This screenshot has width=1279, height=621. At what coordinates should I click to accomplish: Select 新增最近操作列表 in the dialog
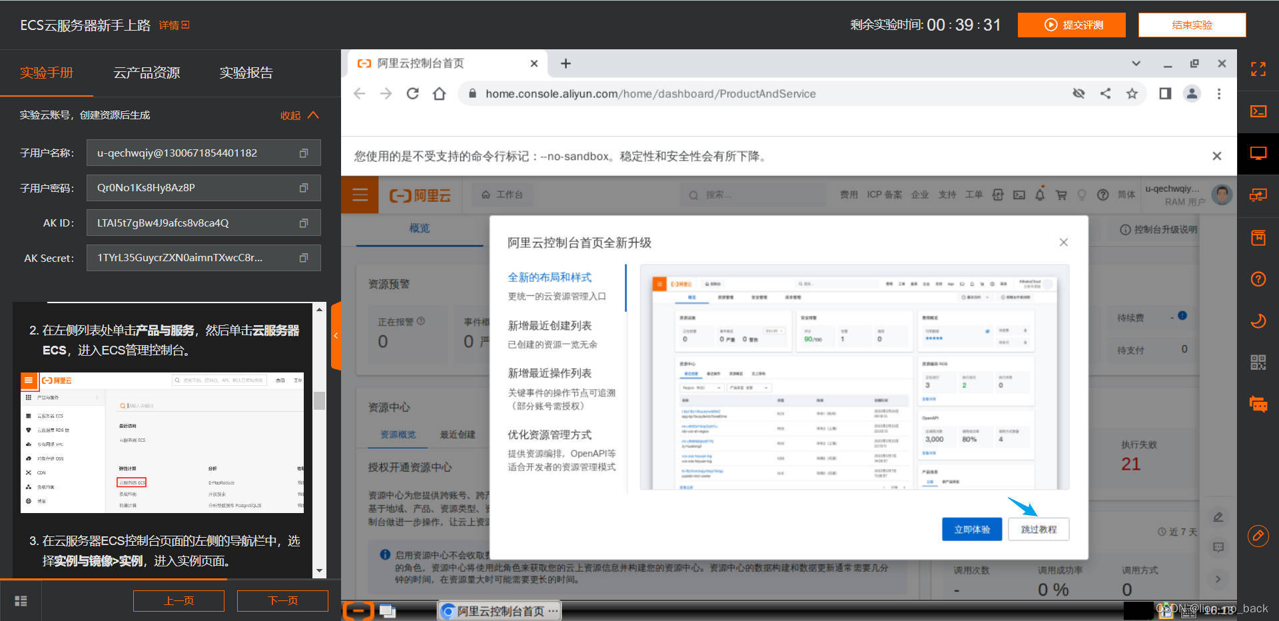pyautogui.click(x=550, y=373)
